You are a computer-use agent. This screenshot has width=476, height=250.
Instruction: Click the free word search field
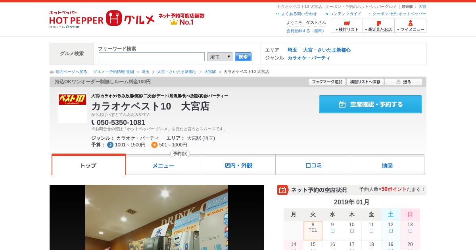[152, 57]
